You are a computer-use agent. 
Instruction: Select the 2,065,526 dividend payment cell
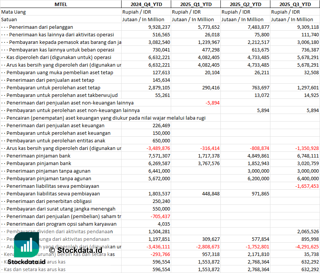[x=305, y=231]
